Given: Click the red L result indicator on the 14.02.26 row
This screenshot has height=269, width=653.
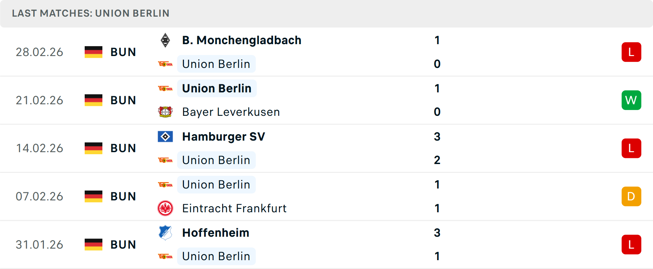Looking at the screenshot, I should coord(631,148).
